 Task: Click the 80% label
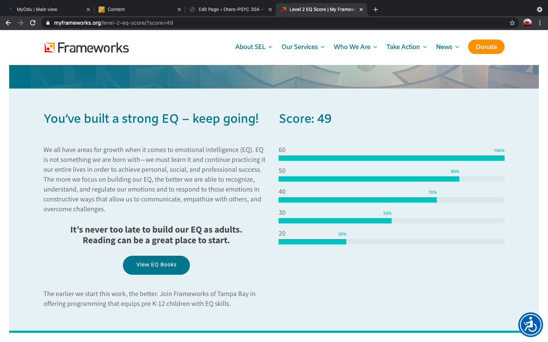455,171
